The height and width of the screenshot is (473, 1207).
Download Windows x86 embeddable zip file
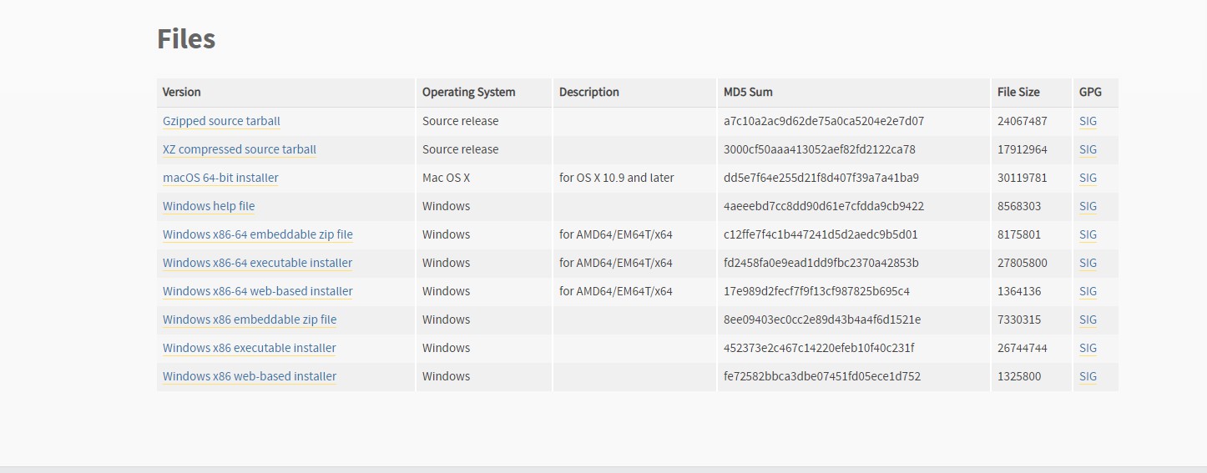250,320
